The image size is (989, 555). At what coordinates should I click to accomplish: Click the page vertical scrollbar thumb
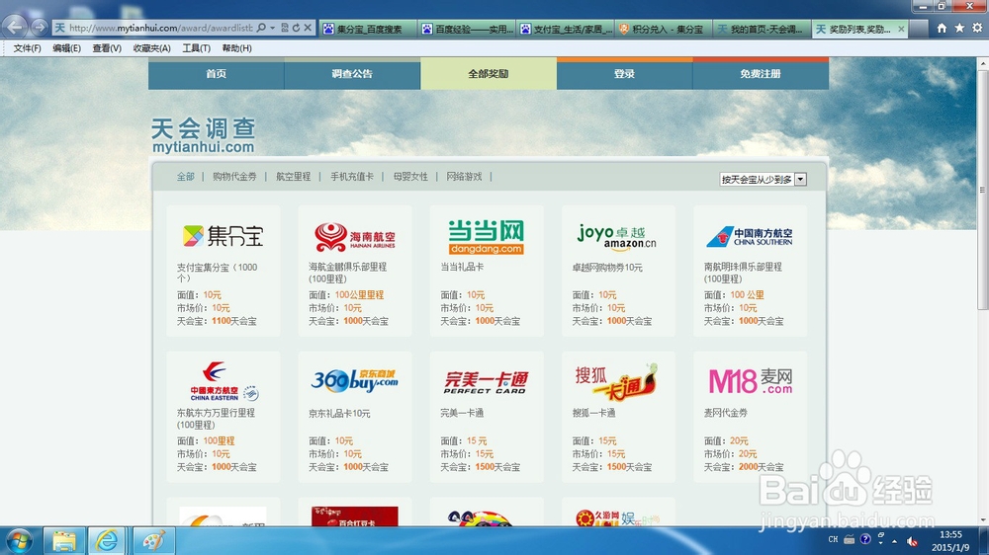click(983, 190)
